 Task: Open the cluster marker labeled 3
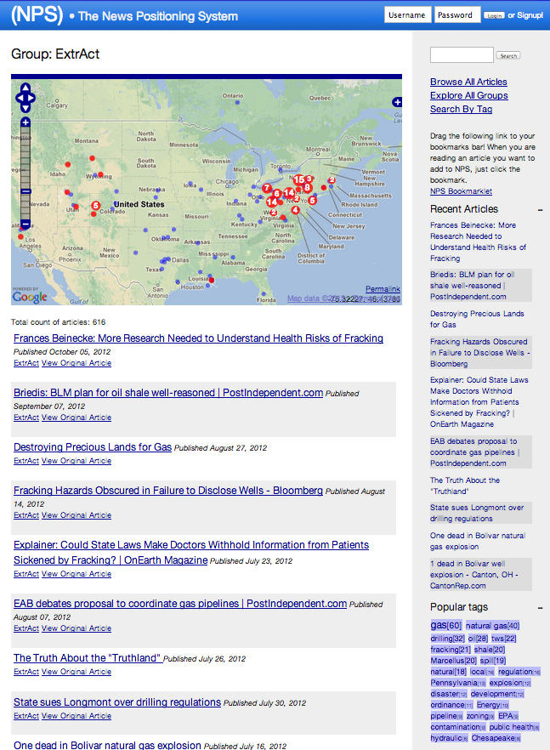[309, 179]
